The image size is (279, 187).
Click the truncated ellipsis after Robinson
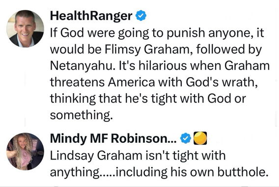(172, 142)
